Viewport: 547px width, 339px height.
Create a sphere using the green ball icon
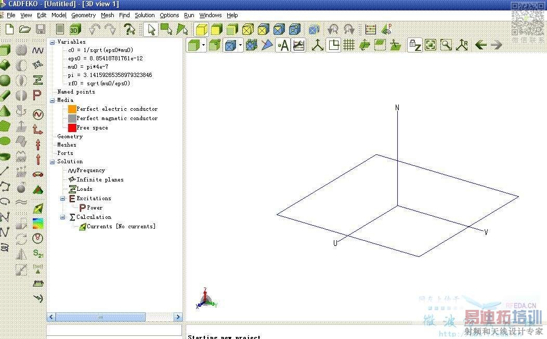click(5, 80)
